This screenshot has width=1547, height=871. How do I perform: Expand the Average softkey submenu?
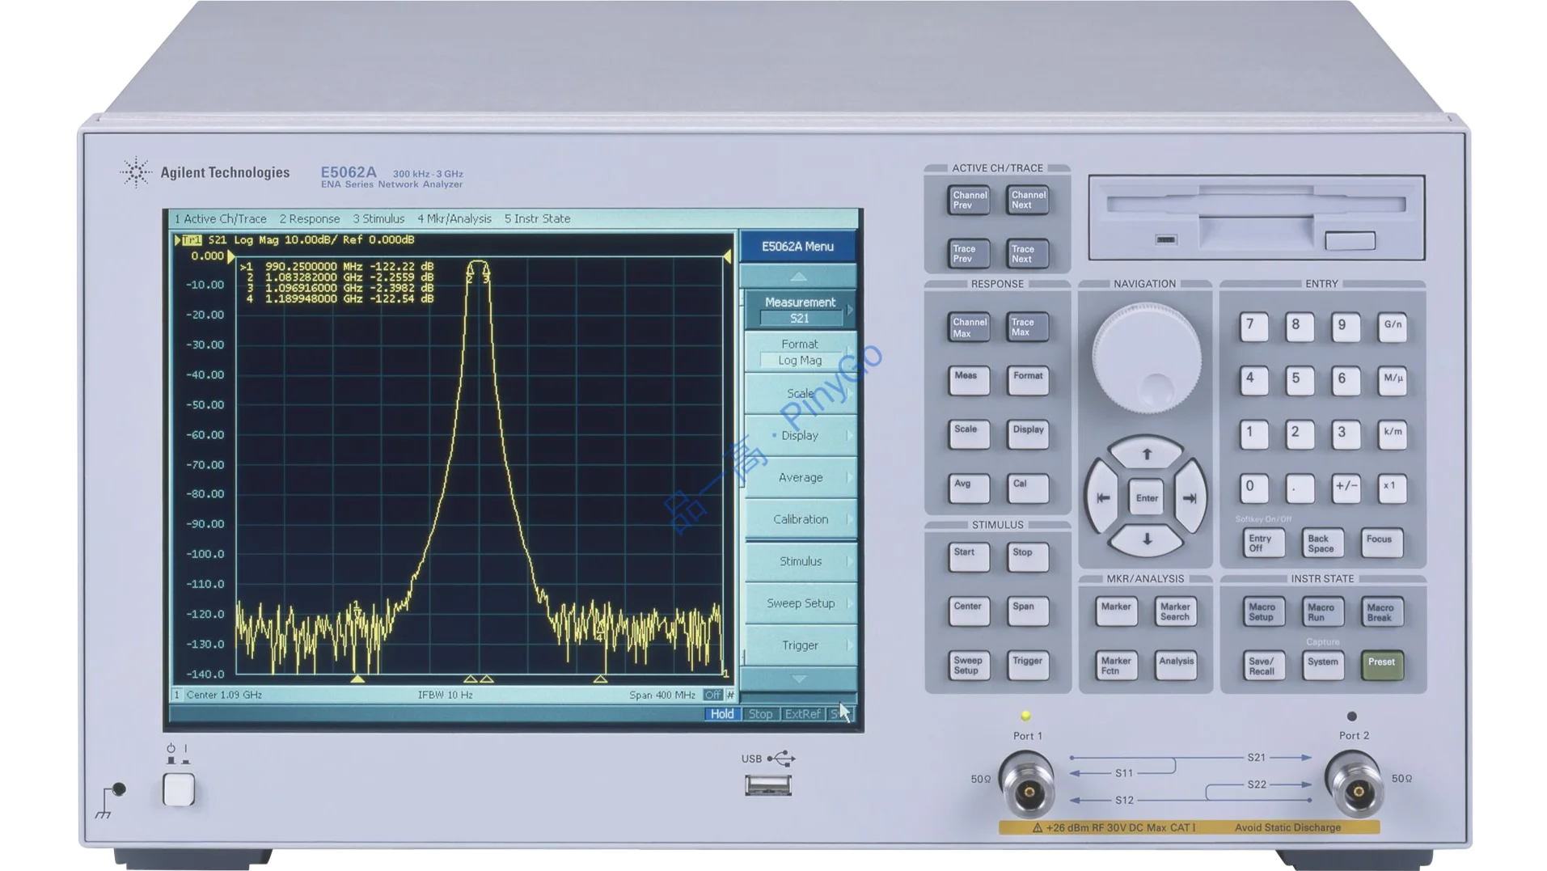800,477
